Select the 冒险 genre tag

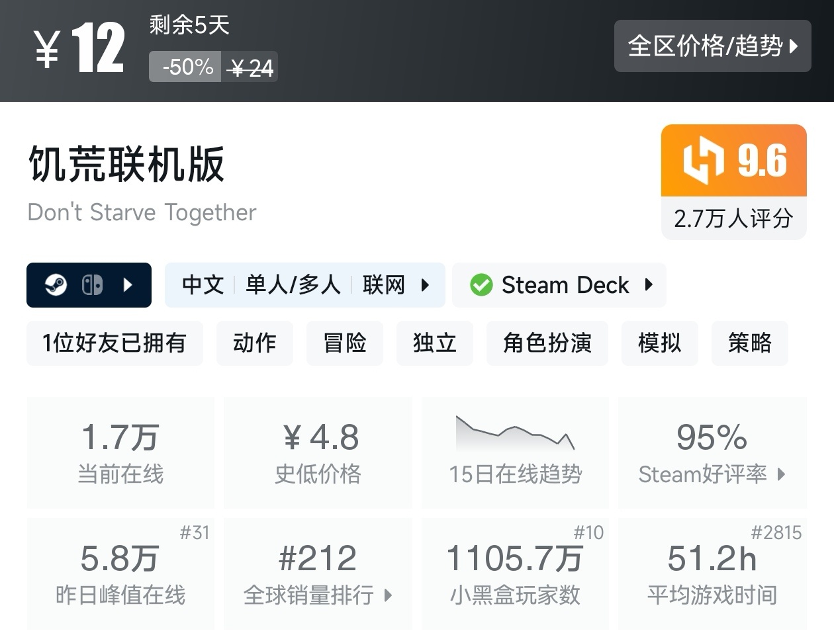(x=345, y=343)
